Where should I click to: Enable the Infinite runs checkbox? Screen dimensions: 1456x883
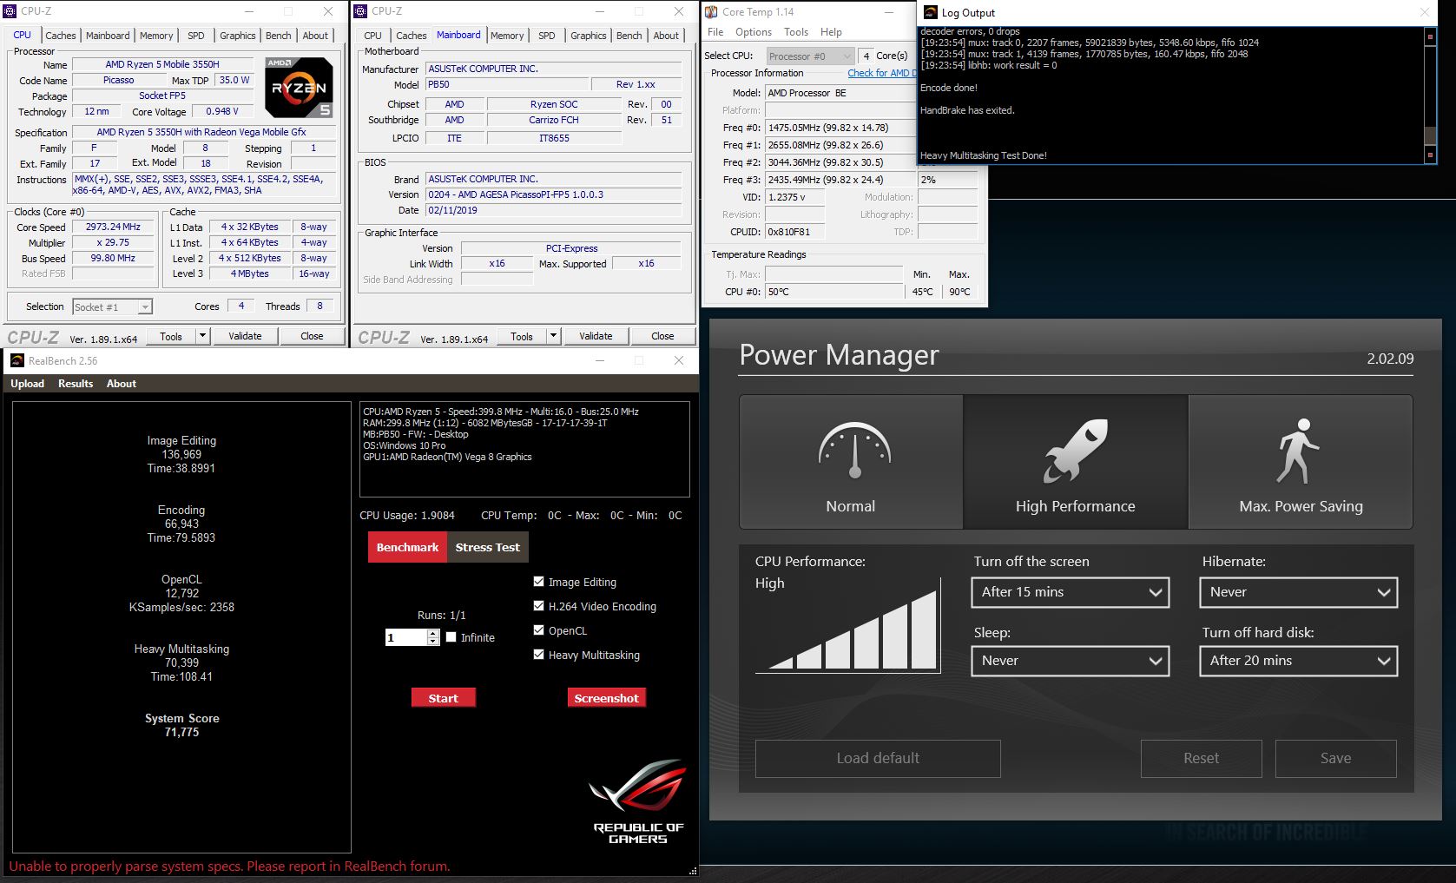click(451, 637)
